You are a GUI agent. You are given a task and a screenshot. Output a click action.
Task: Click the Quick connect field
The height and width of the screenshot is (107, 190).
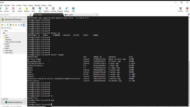point(13,15)
